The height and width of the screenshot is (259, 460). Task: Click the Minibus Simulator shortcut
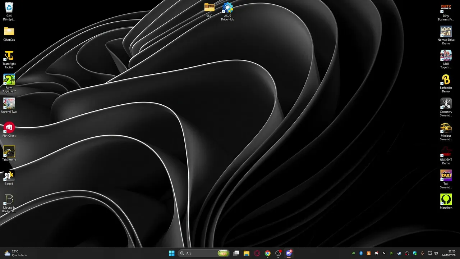446,131
